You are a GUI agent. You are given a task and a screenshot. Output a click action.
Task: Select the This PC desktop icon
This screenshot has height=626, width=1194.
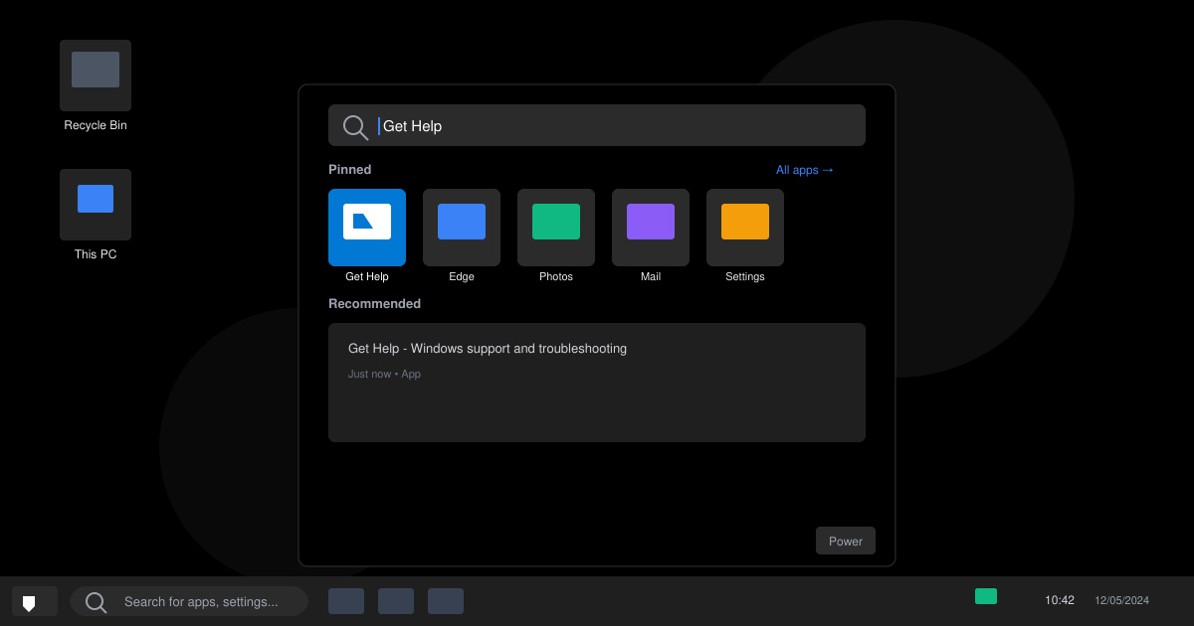pyautogui.click(x=96, y=205)
